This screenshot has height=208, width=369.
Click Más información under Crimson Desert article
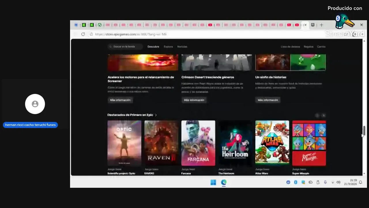pos(194,100)
